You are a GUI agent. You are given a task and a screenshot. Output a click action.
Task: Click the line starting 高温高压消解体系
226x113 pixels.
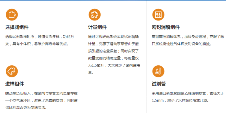pyautogui.click(x=188, y=37)
